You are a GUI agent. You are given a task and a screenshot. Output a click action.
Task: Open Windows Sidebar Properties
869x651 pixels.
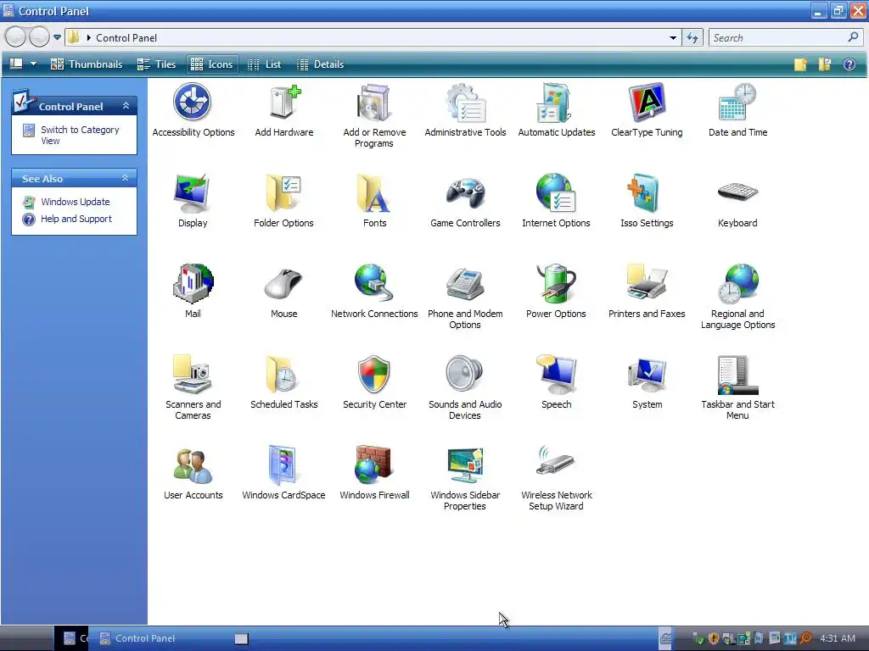[x=465, y=478]
